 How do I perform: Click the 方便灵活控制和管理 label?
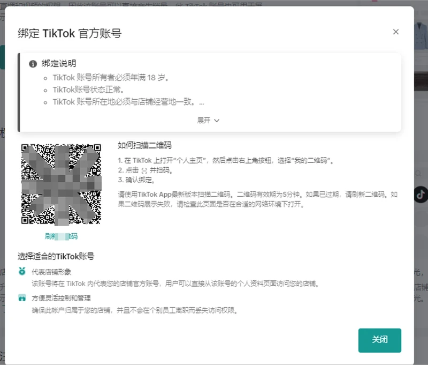[x=61, y=298]
